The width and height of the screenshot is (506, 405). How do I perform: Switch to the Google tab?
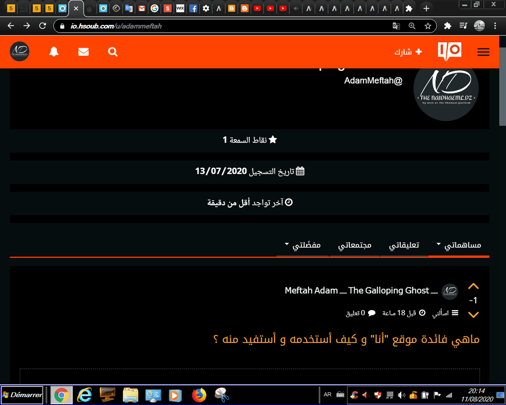pyautogui.click(x=155, y=8)
